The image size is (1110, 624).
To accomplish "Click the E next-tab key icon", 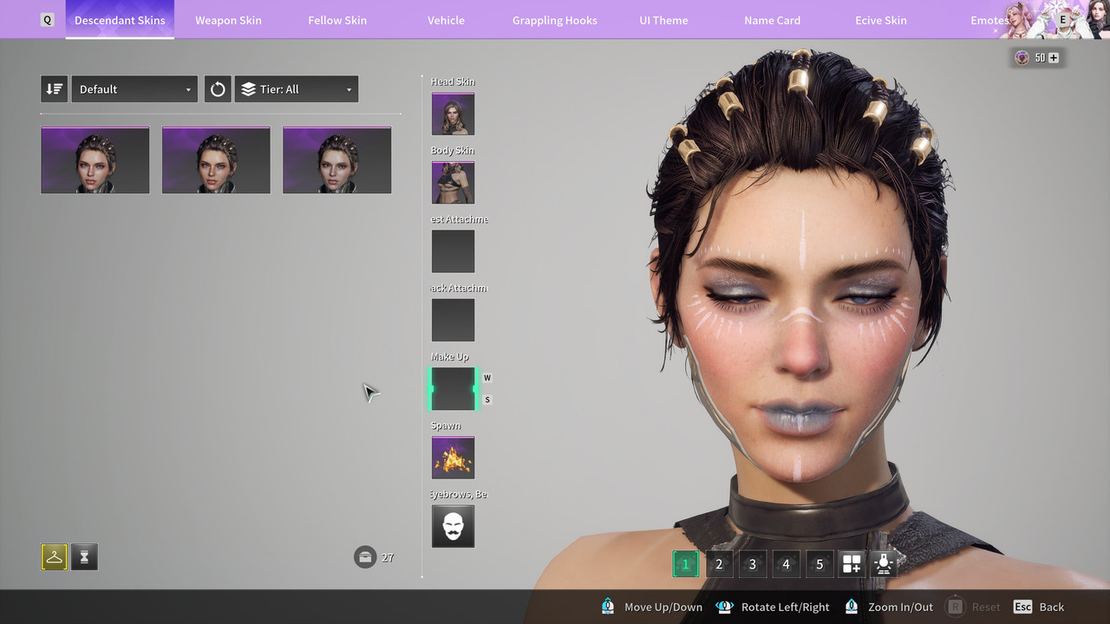I will [1062, 20].
